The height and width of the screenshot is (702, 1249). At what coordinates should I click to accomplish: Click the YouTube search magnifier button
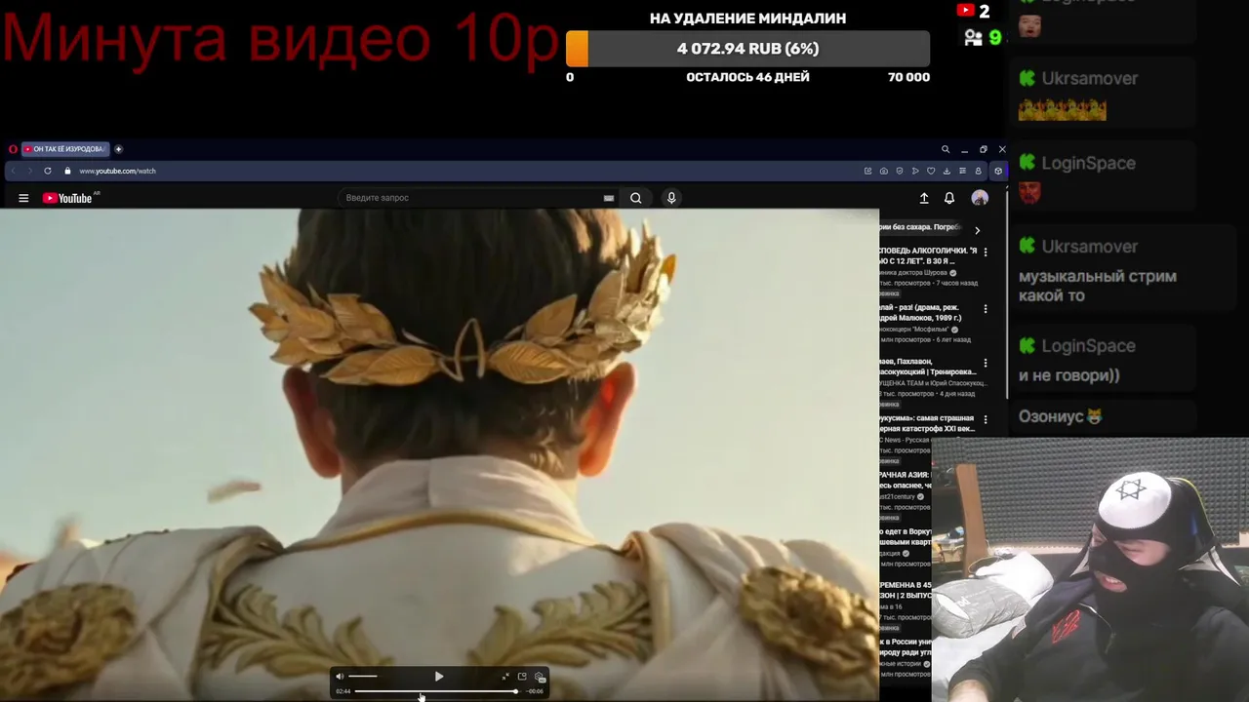pos(635,198)
